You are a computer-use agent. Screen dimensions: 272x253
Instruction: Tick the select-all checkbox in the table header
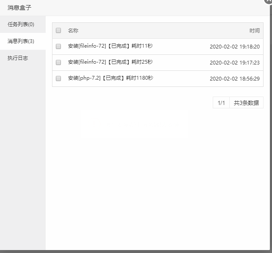pos(58,30)
